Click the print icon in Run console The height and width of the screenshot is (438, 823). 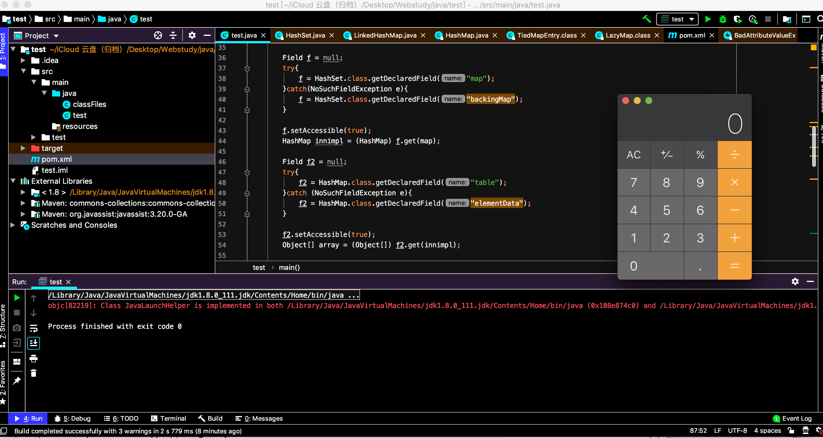click(x=34, y=359)
